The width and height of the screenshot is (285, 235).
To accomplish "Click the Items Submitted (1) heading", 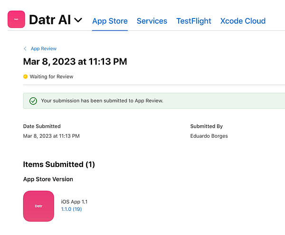I will [59, 164].
